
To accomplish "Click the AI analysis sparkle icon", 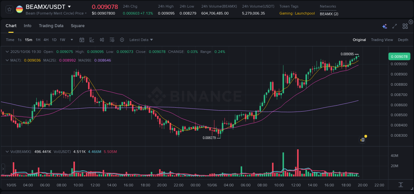I will coord(385,26).
